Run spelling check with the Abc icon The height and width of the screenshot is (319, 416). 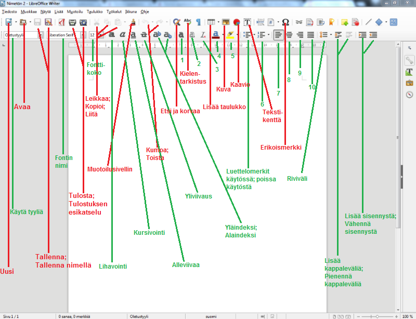(188, 22)
